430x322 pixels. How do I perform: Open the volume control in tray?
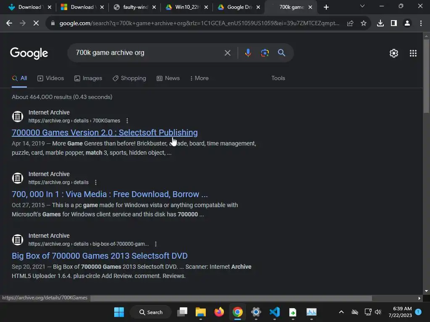coord(378,312)
